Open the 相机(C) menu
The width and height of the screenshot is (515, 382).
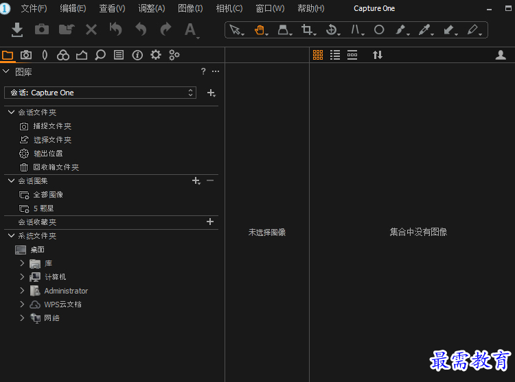pos(229,8)
